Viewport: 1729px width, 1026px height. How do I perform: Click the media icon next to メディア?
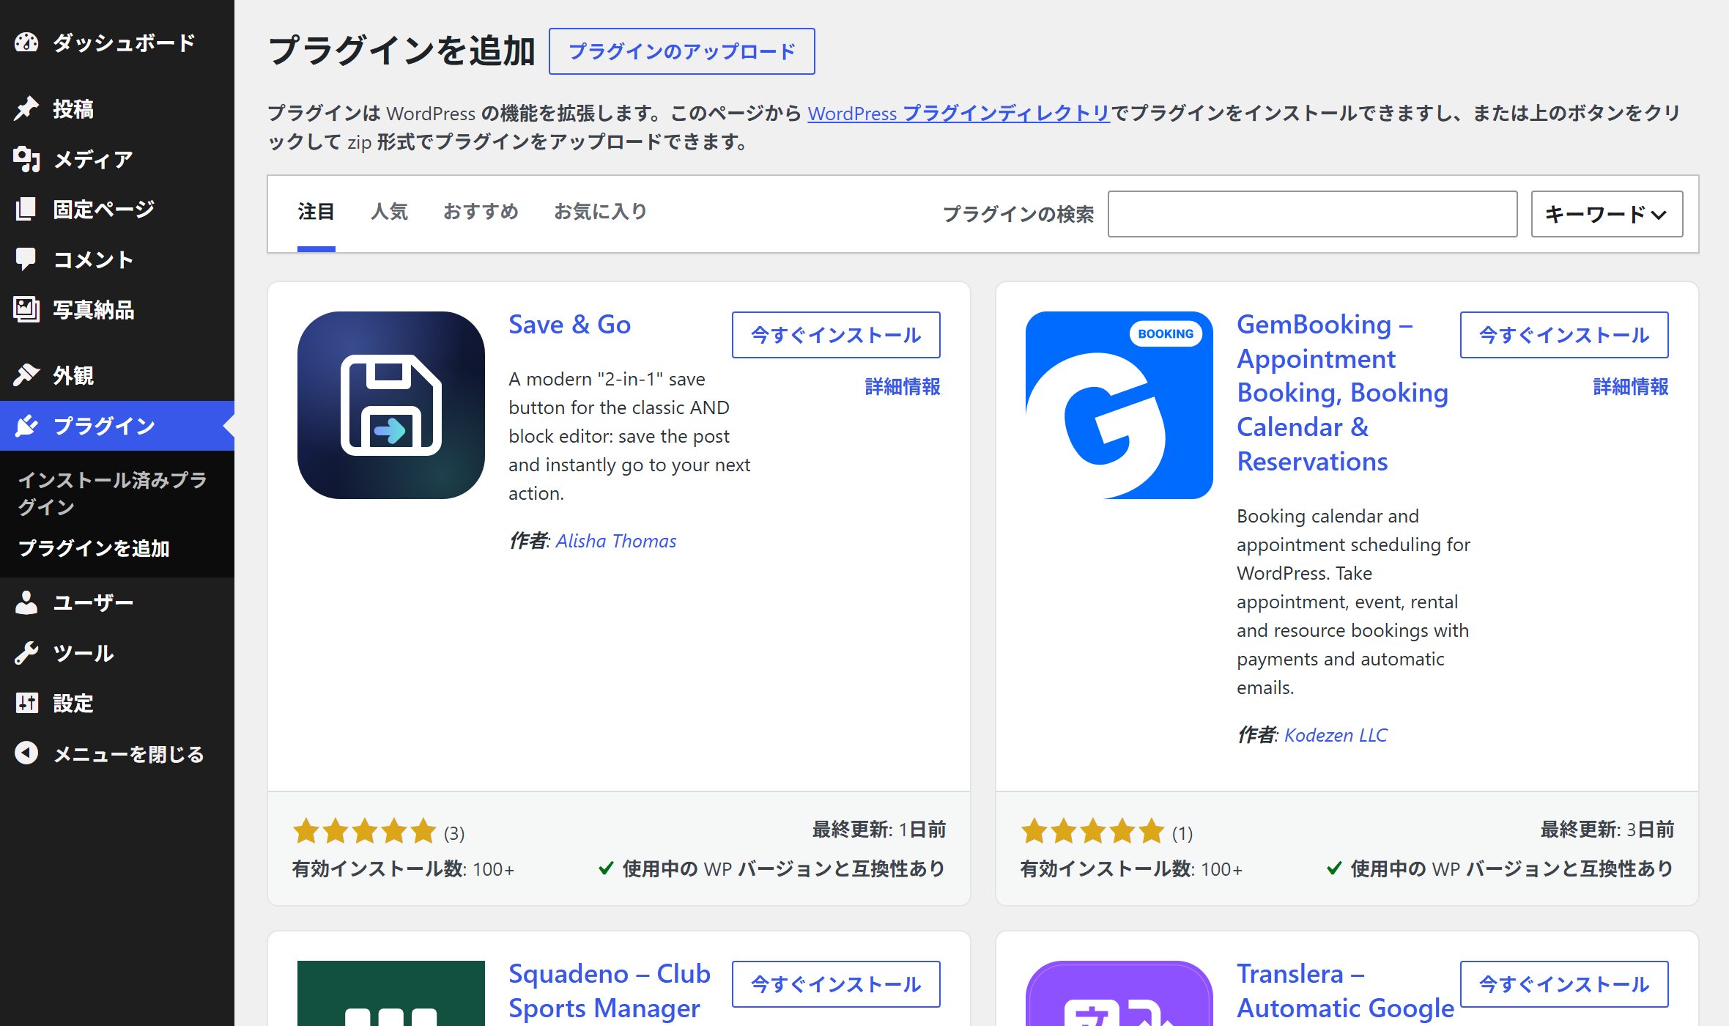click(x=26, y=159)
